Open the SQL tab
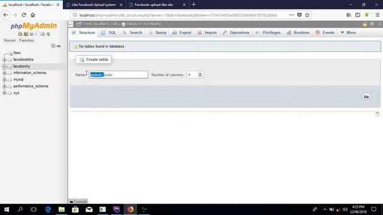This screenshot has height=215, width=383. point(108,33)
